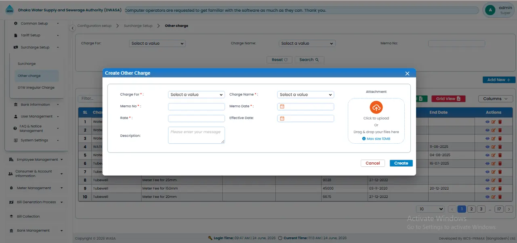The width and height of the screenshot is (517, 243).
Task: Open the Charge For search filter dropdown
Action: (x=157, y=43)
